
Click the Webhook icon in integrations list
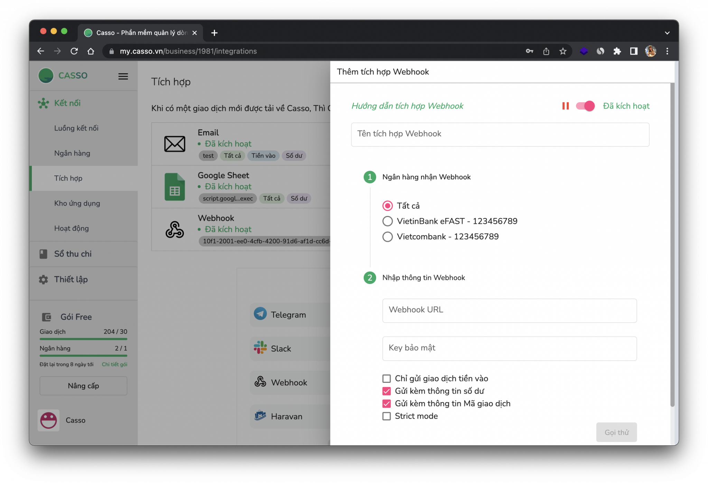pyautogui.click(x=175, y=230)
